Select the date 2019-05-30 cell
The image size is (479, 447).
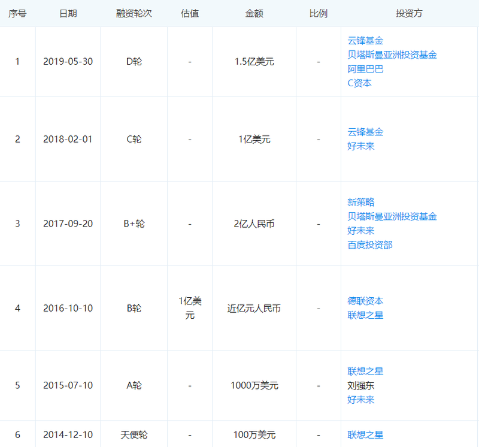tap(68, 62)
